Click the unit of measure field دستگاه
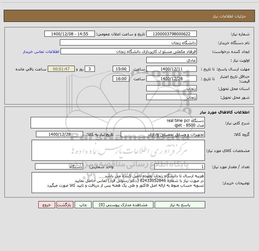The image size is (259, 251). click(x=59, y=166)
